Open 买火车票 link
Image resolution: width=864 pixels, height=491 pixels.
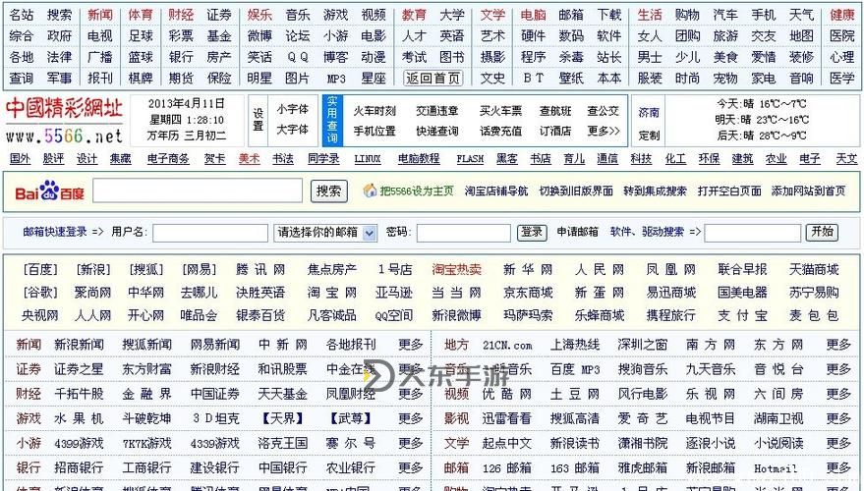coord(500,111)
